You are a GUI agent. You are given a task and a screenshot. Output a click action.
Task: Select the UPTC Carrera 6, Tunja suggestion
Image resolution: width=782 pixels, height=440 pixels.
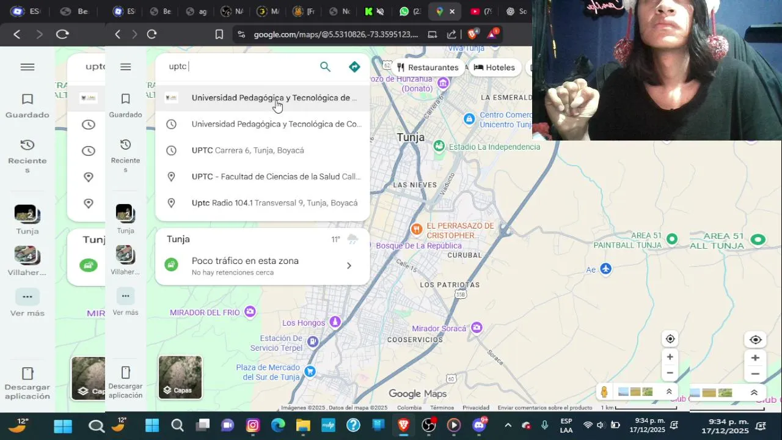pyautogui.click(x=263, y=150)
